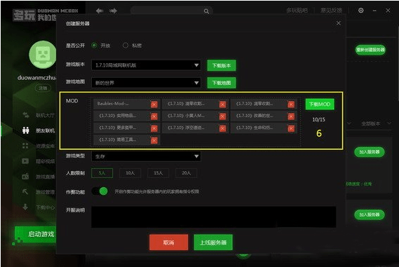The image size is (399, 267).
Task: Open 资源宝库 via its grid icon
Action: (x=25, y=146)
